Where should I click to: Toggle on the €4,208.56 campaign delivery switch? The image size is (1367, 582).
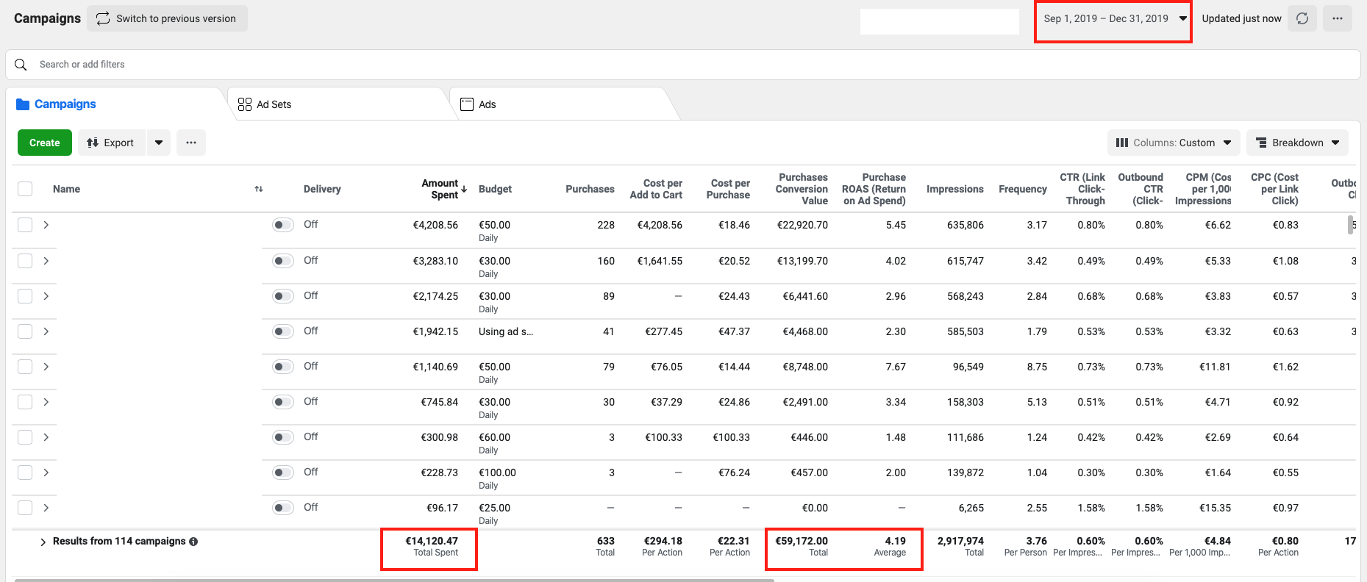click(x=282, y=225)
